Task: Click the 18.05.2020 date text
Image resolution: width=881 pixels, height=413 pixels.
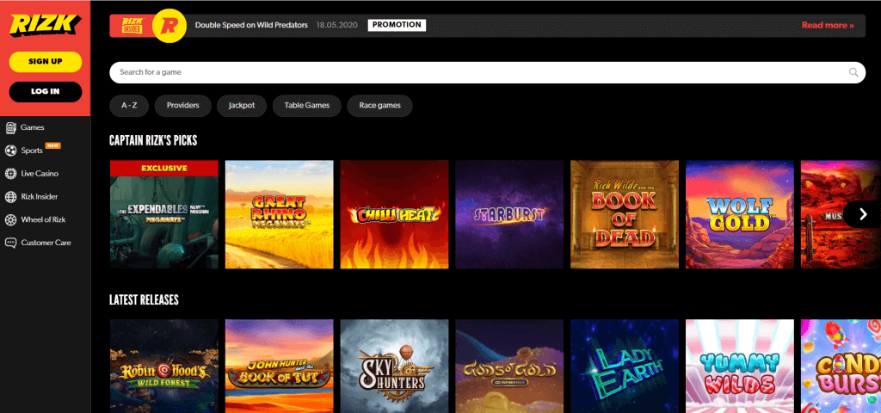Action: point(337,25)
